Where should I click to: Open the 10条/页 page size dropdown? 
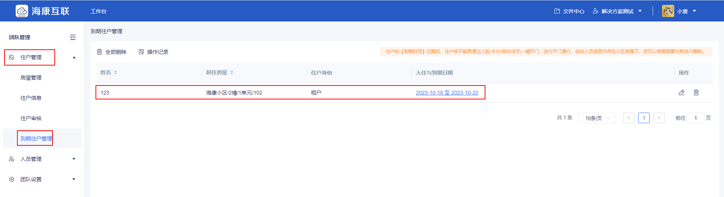tap(596, 118)
